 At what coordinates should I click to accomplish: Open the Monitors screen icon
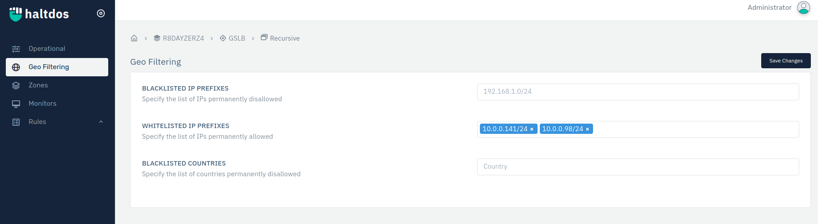tap(16, 104)
